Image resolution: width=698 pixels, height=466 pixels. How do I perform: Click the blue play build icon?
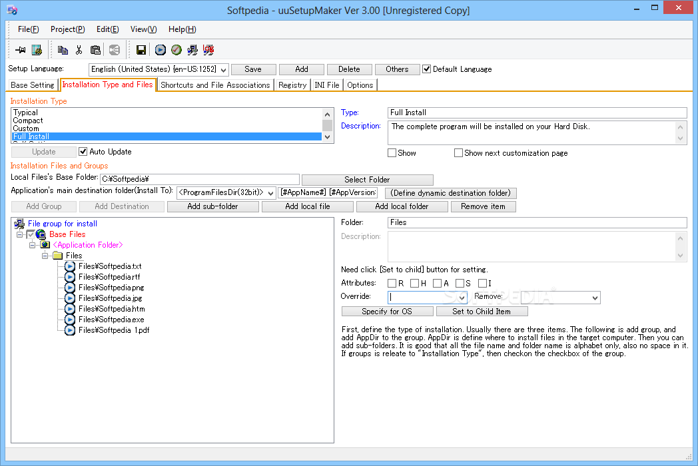[161, 50]
